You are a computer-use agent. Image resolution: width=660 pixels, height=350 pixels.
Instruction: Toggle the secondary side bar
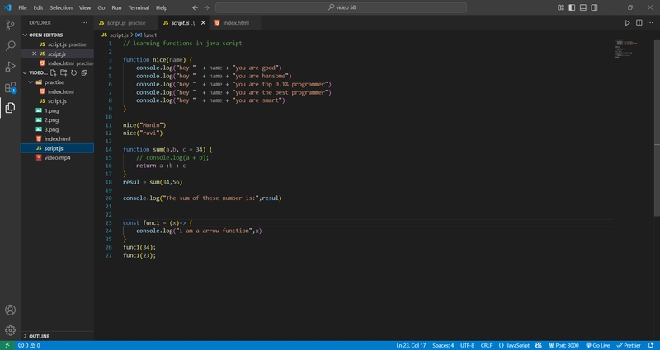coord(594,7)
